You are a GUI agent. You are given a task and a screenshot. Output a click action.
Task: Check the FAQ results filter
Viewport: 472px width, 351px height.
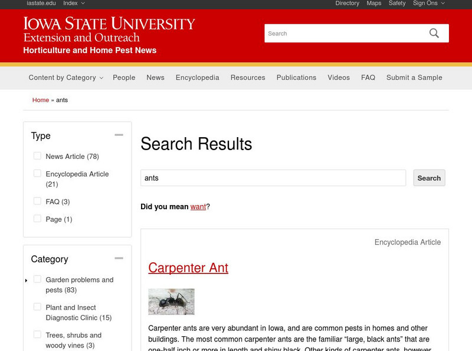tap(38, 201)
